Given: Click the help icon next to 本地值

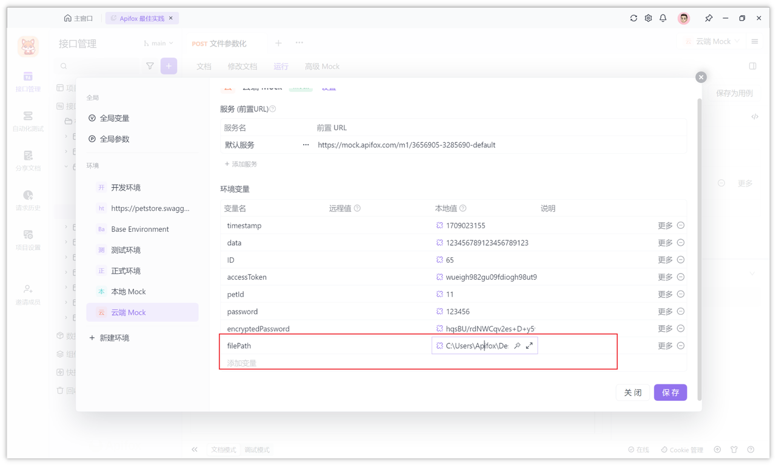Looking at the screenshot, I should [463, 208].
